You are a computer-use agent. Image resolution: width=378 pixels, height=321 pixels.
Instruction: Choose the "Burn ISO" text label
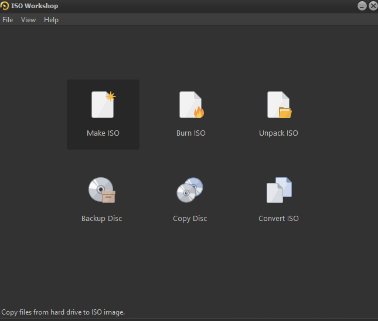point(191,133)
